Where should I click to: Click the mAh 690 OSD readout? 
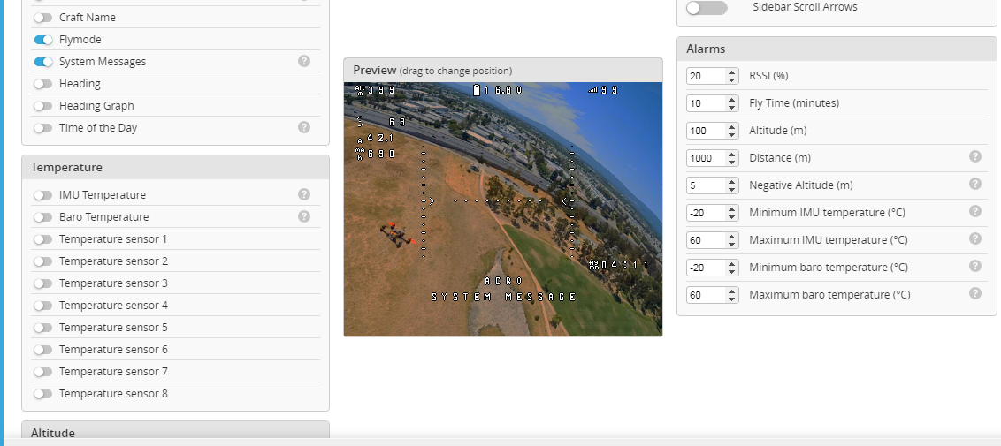click(375, 154)
